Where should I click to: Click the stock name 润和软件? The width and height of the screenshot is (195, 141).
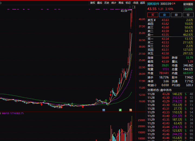[153, 4]
